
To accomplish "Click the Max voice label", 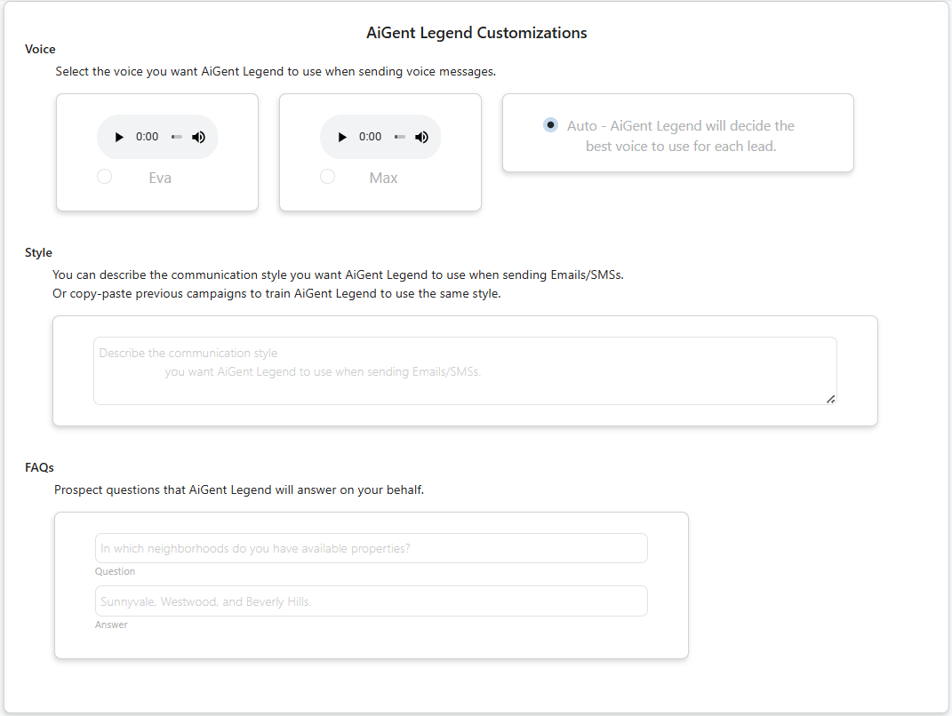I will pyautogui.click(x=383, y=178).
